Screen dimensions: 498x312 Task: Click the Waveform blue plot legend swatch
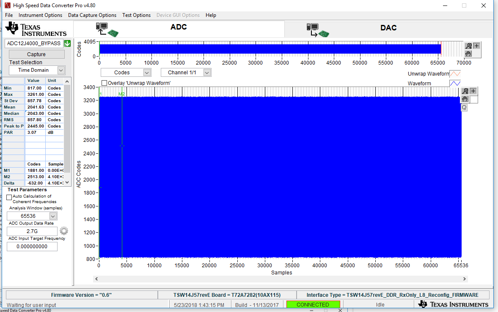[x=455, y=84]
